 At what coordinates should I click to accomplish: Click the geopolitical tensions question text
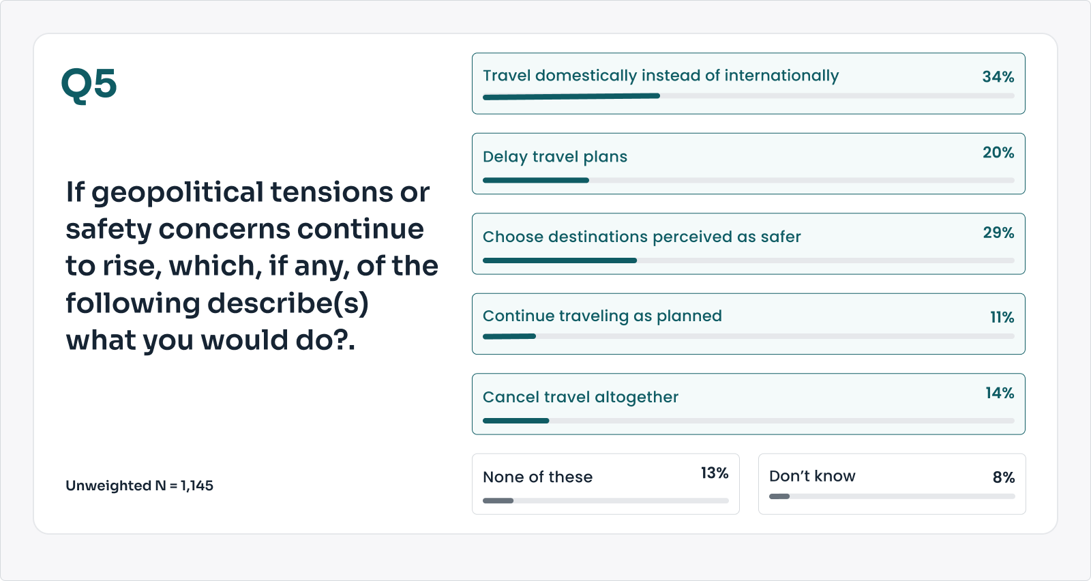tap(251, 266)
